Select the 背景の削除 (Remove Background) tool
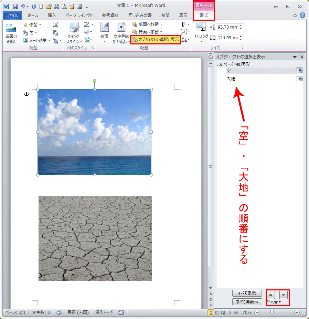Image resolution: width=309 pixels, height=319 pixels. tap(10, 33)
